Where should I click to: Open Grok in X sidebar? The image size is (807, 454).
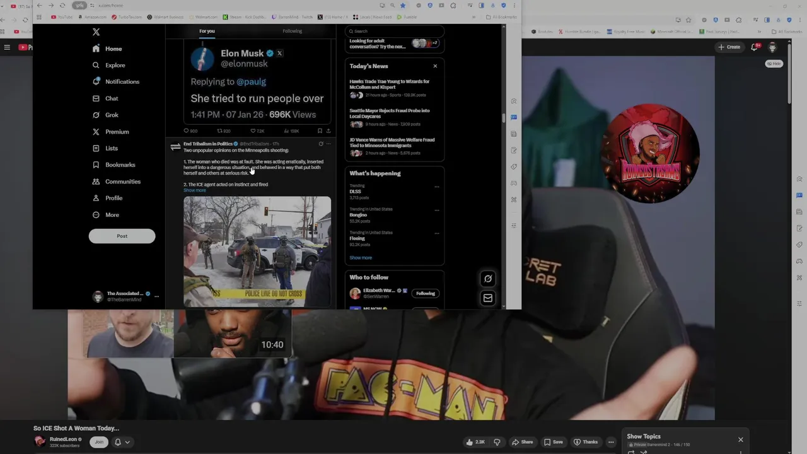[105, 115]
